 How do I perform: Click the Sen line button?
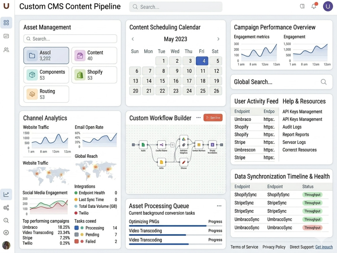tap(213, 118)
